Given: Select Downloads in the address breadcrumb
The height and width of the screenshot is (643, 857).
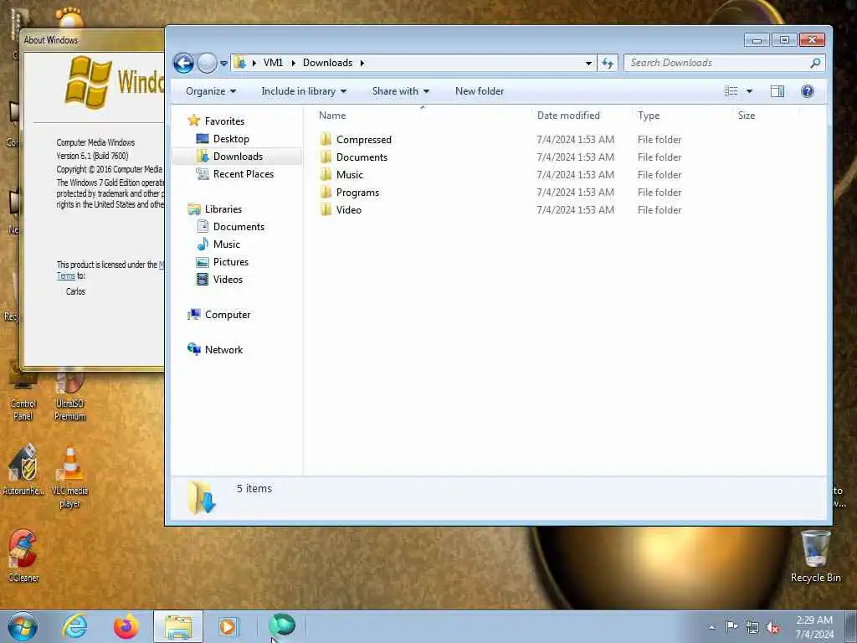Looking at the screenshot, I should 327,63.
